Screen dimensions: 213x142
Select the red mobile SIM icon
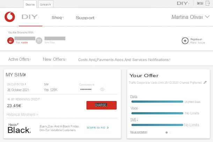(x=10, y=40)
